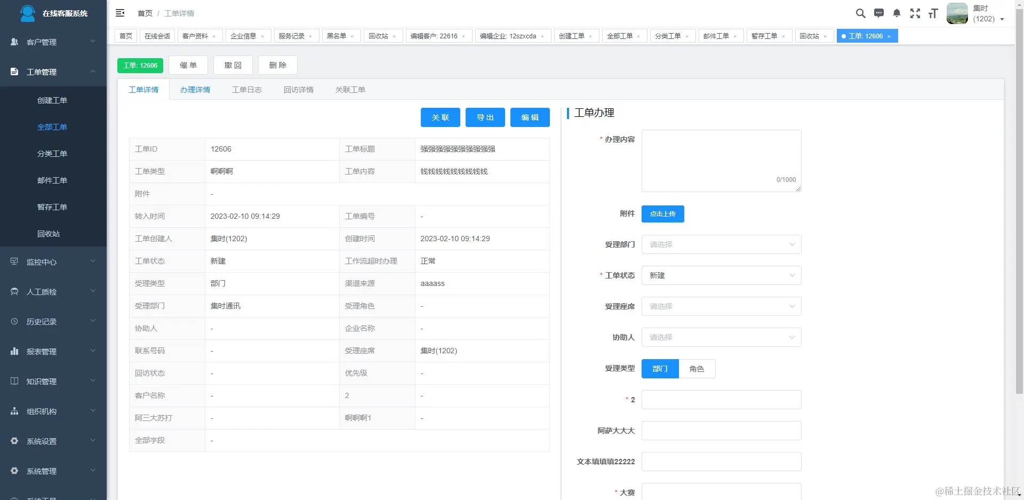Close the 创建工单 tab
The width and height of the screenshot is (1024, 500).
[x=590, y=36]
